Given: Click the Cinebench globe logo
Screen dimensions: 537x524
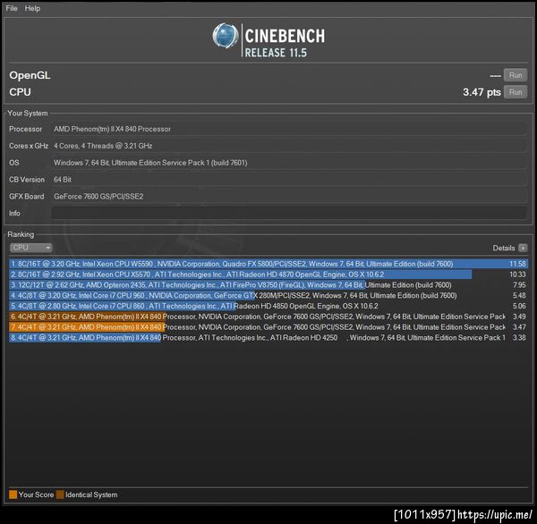Looking at the screenshot, I should point(225,35).
